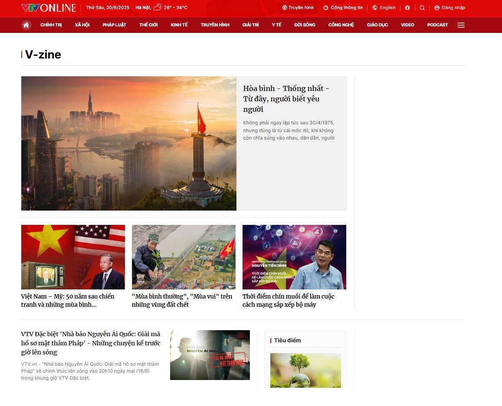Image resolution: width=502 pixels, height=406 pixels.
Task: Click the Nhà báo Nguyễn Ái Quốc thumbnail
Action: click(x=210, y=355)
